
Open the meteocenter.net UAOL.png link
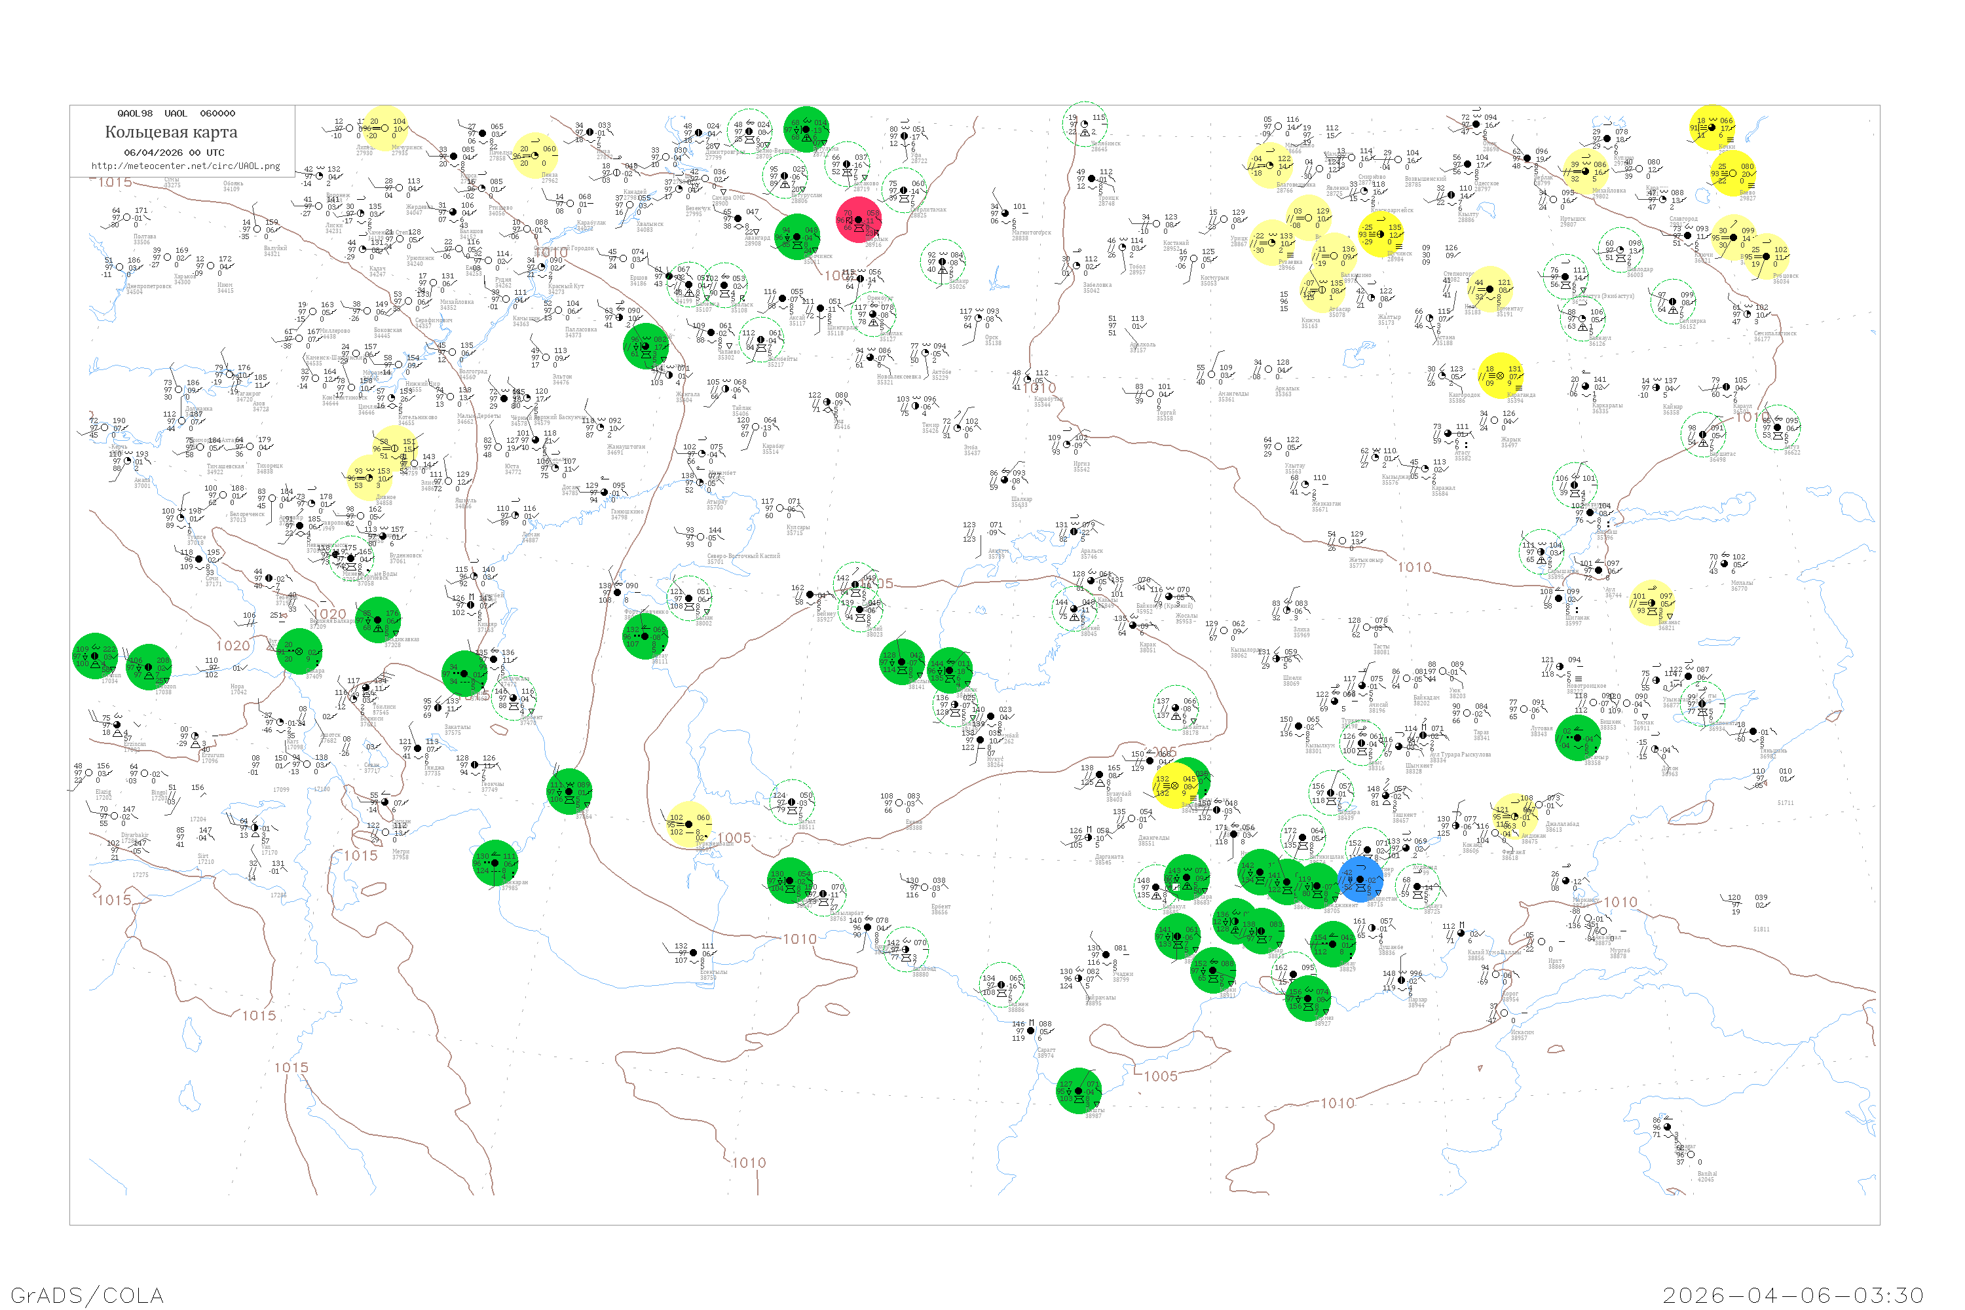coord(185,166)
